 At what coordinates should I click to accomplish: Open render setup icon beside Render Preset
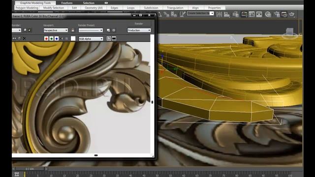108,30
